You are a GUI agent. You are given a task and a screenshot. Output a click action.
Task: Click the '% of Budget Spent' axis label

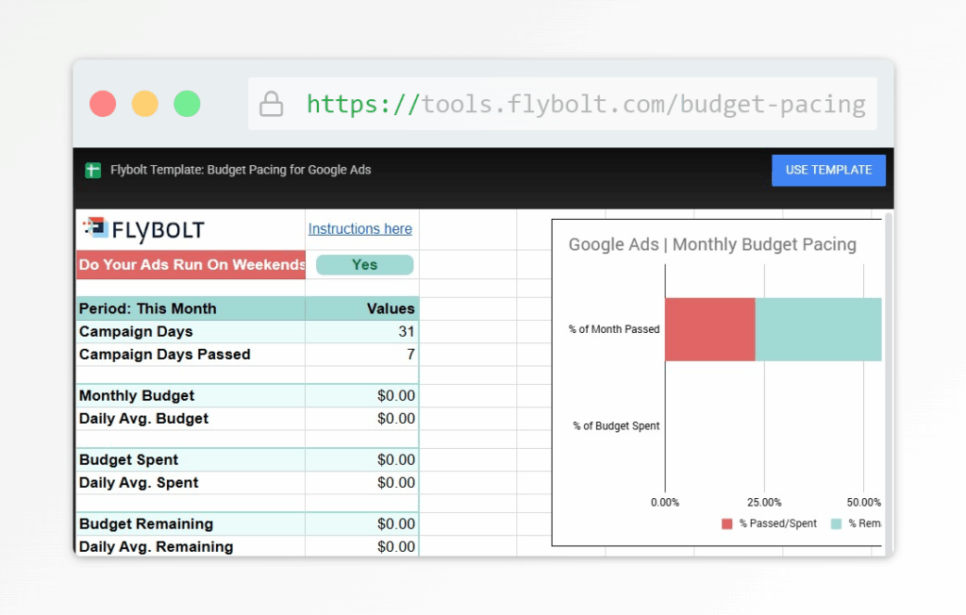coord(615,425)
